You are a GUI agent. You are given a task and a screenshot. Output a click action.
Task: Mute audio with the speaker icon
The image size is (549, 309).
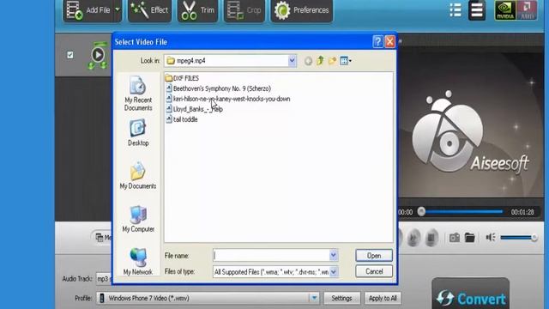coord(490,238)
